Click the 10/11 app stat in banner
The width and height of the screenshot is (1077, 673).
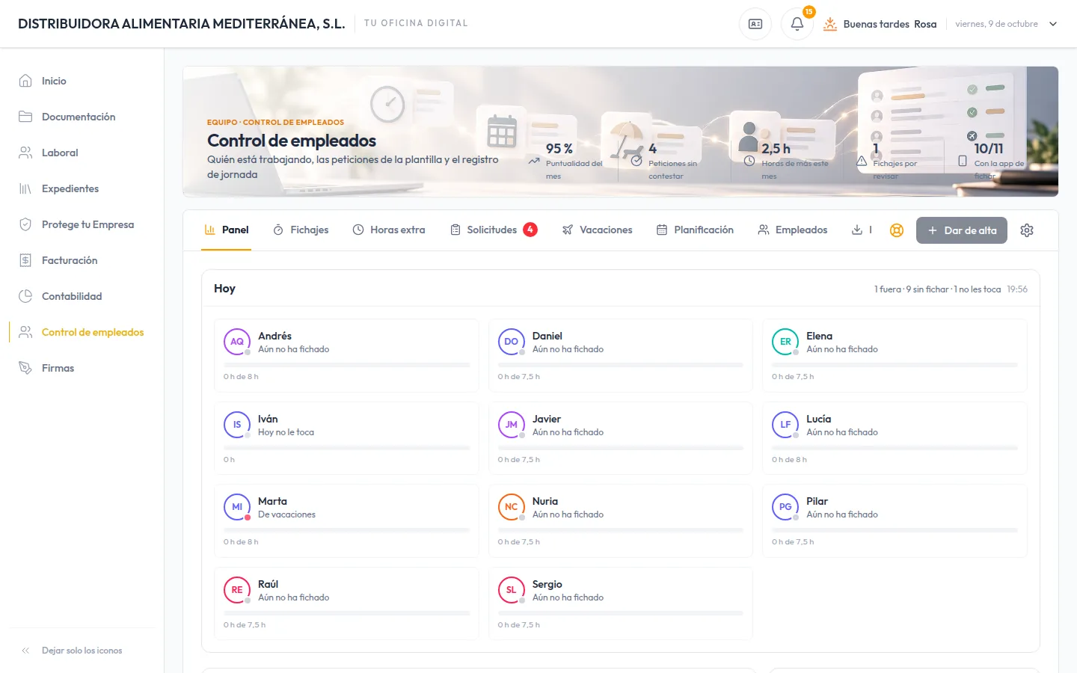tap(993, 160)
